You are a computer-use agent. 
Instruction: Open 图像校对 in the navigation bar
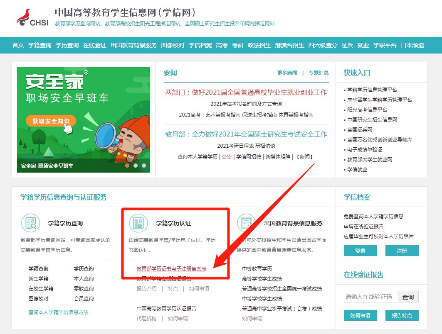point(173,45)
